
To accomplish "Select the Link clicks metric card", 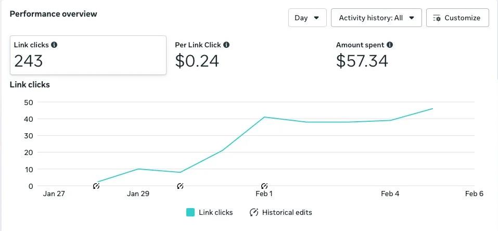I will pos(88,55).
